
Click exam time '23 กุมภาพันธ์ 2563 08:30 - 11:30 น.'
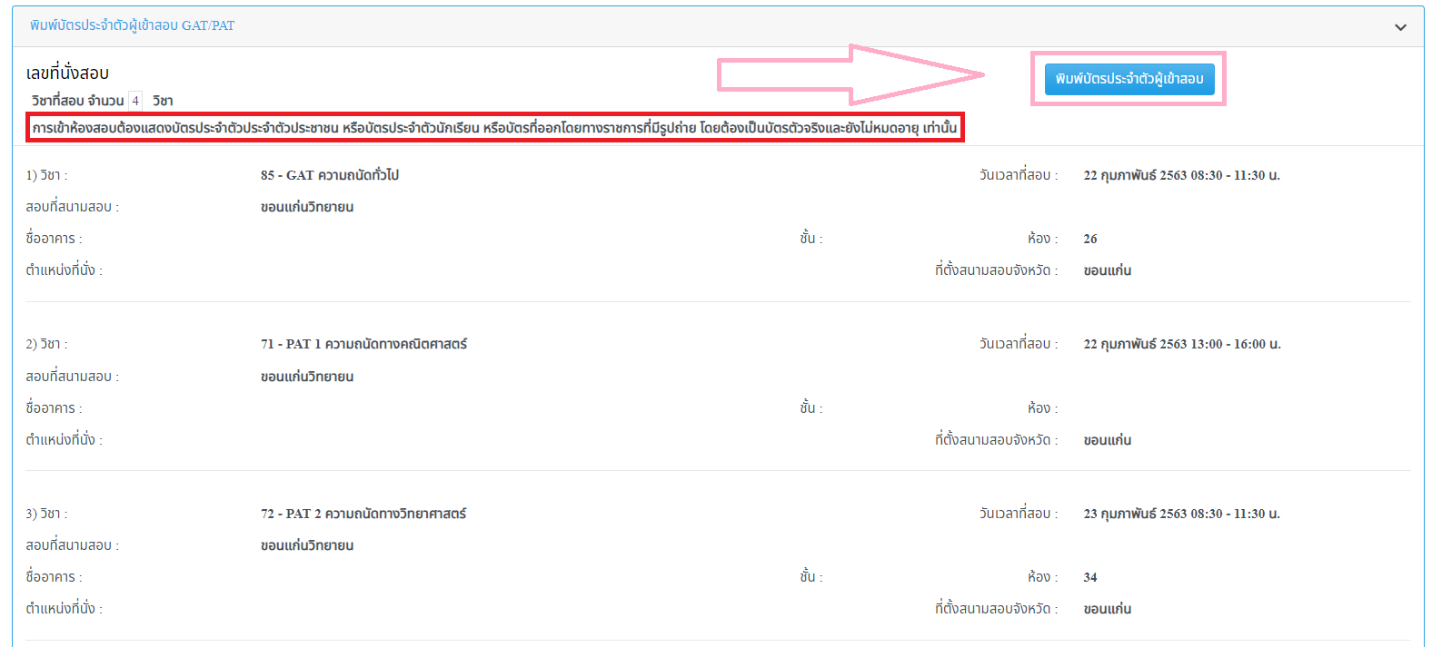pyautogui.click(x=1181, y=514)
